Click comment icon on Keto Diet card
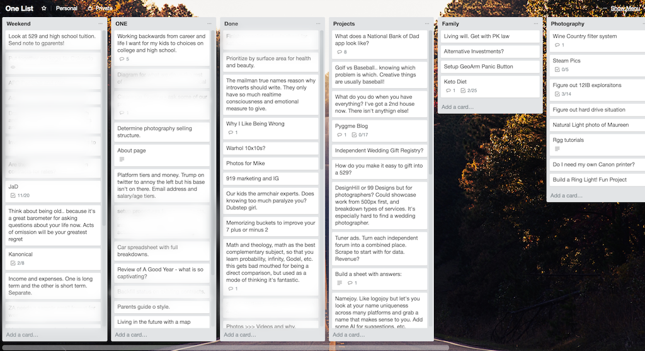Image resolution: width=645 pixels, height=351 pixels. tap(448, 91)
